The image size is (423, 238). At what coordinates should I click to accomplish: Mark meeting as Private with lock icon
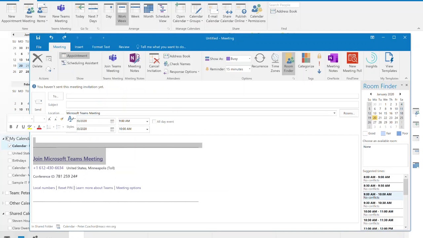point(319,56)
